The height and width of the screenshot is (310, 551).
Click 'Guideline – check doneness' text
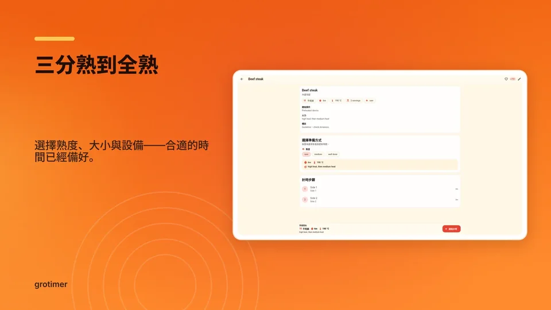(316, 127)
